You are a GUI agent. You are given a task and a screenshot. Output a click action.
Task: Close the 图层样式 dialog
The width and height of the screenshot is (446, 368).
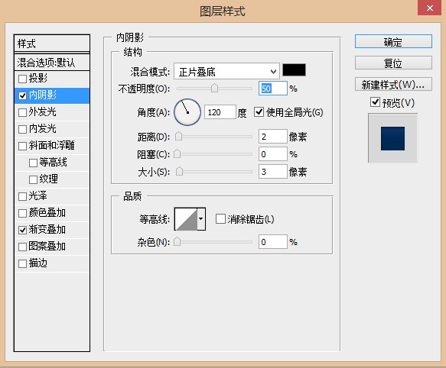click(x=429, y=8)
